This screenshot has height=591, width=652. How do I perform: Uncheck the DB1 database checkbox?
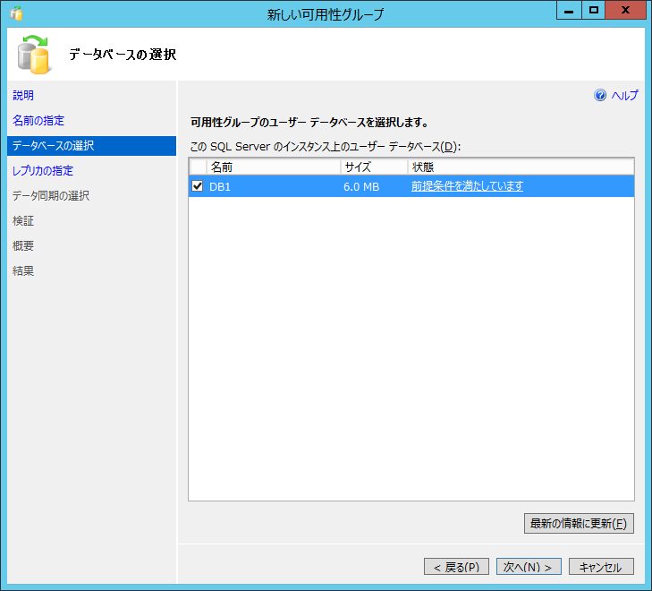(198, 186)
